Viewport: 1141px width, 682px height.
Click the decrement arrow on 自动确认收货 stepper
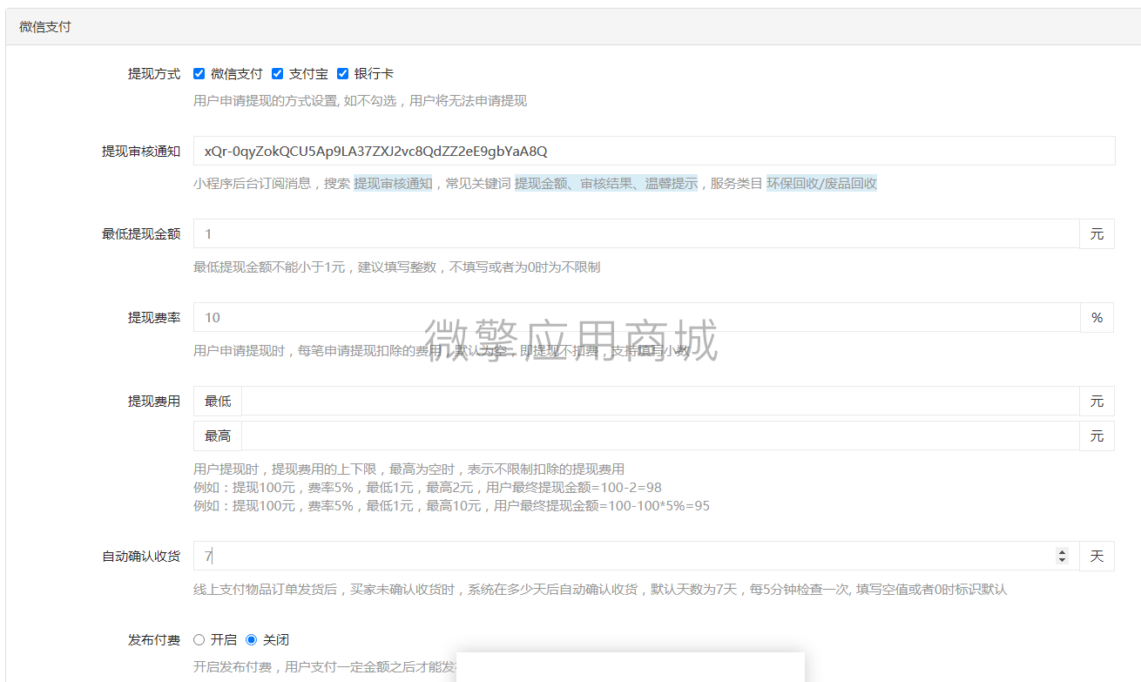(1062, 560)
